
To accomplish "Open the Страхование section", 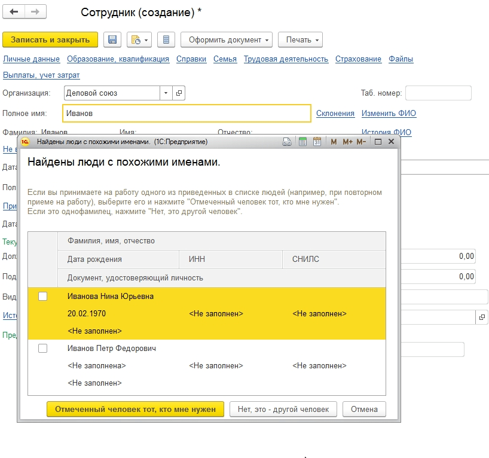I will pos(358,59).
